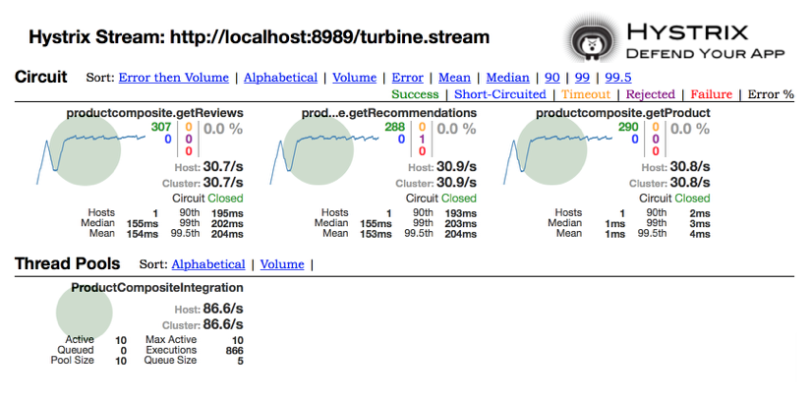Image resolution: width=811 pixels, height=400 pixels.
Task: Sort circuits by Mean
Action: tap(454, 78)
